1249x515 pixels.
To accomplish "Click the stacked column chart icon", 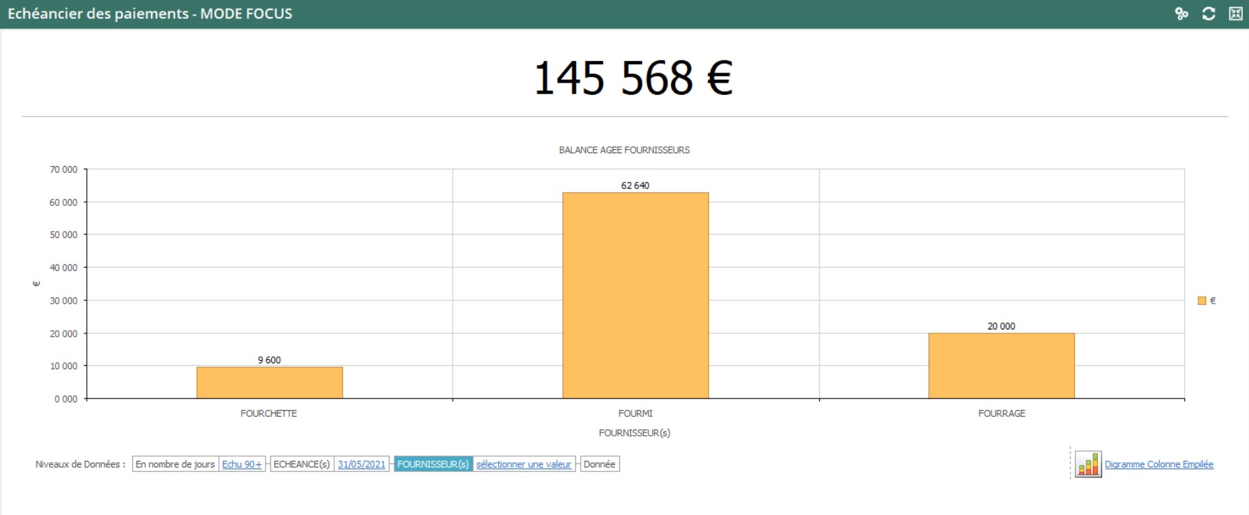I will click(1088, 464).
